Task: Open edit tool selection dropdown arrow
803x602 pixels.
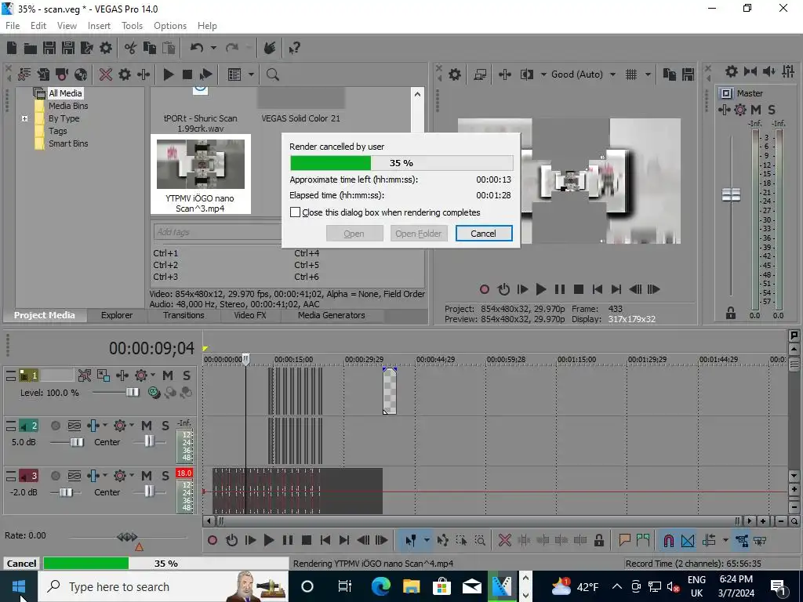Action: [x=426, y=540]
